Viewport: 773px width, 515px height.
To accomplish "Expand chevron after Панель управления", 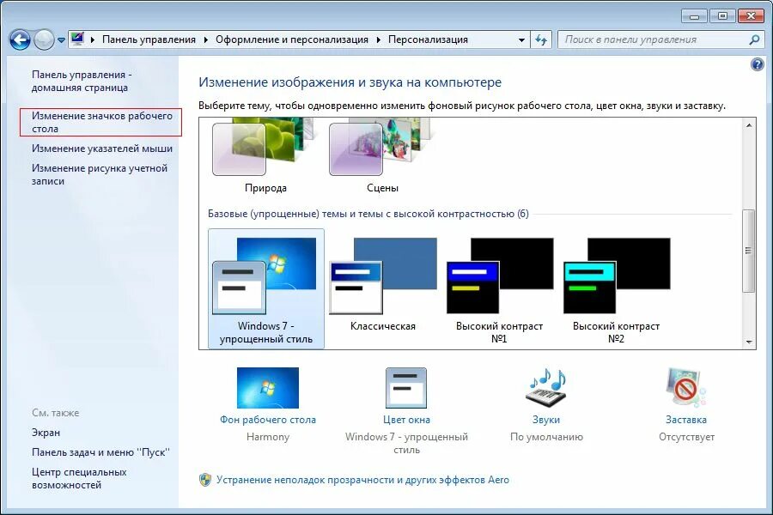I will pyautogui.click(x=205, y=39).
